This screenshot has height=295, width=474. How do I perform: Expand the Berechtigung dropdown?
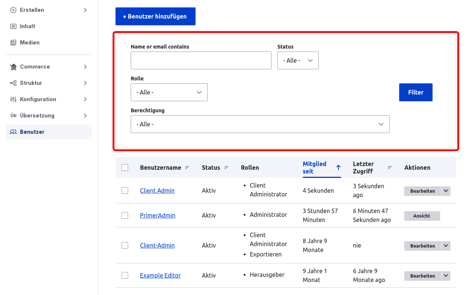[x=260, y=124]
